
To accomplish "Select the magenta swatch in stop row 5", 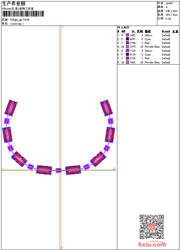I will tap(127, 51).
